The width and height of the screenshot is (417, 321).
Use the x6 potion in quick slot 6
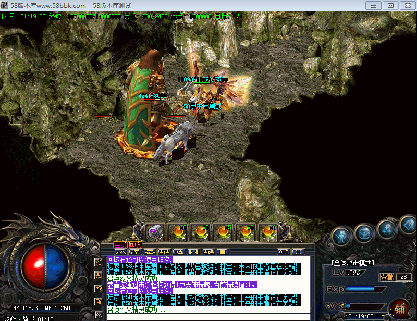(268, 232)
